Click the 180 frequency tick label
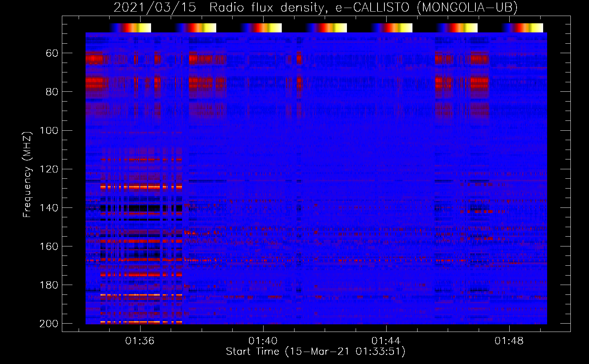589x364 pixels. click(49, 285)
